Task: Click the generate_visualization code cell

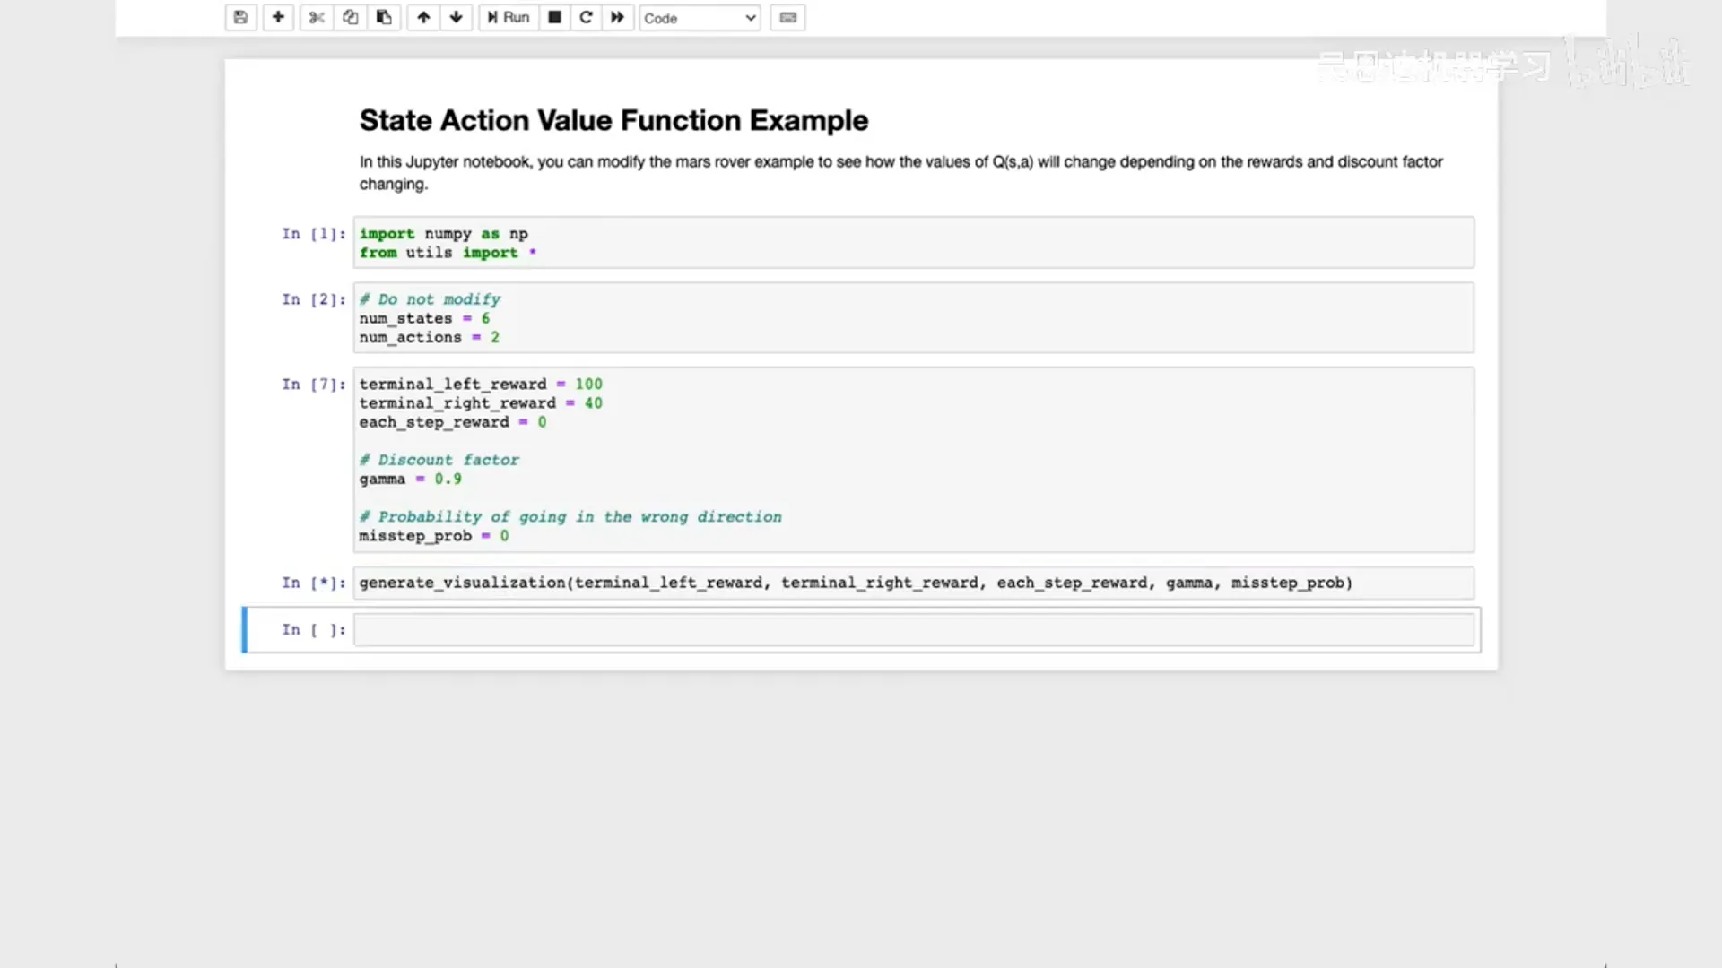Action: click(x=914, y=583)
